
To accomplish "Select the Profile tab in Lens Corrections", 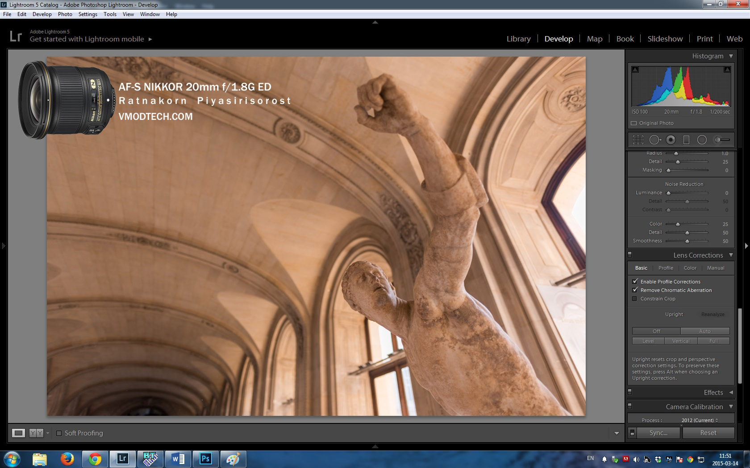I will click(666, 268).
